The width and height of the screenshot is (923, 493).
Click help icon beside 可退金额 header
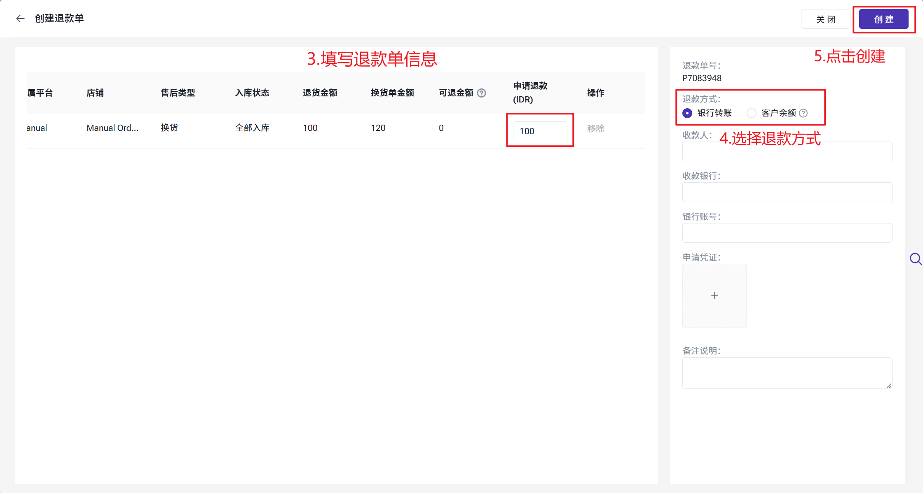481,93
